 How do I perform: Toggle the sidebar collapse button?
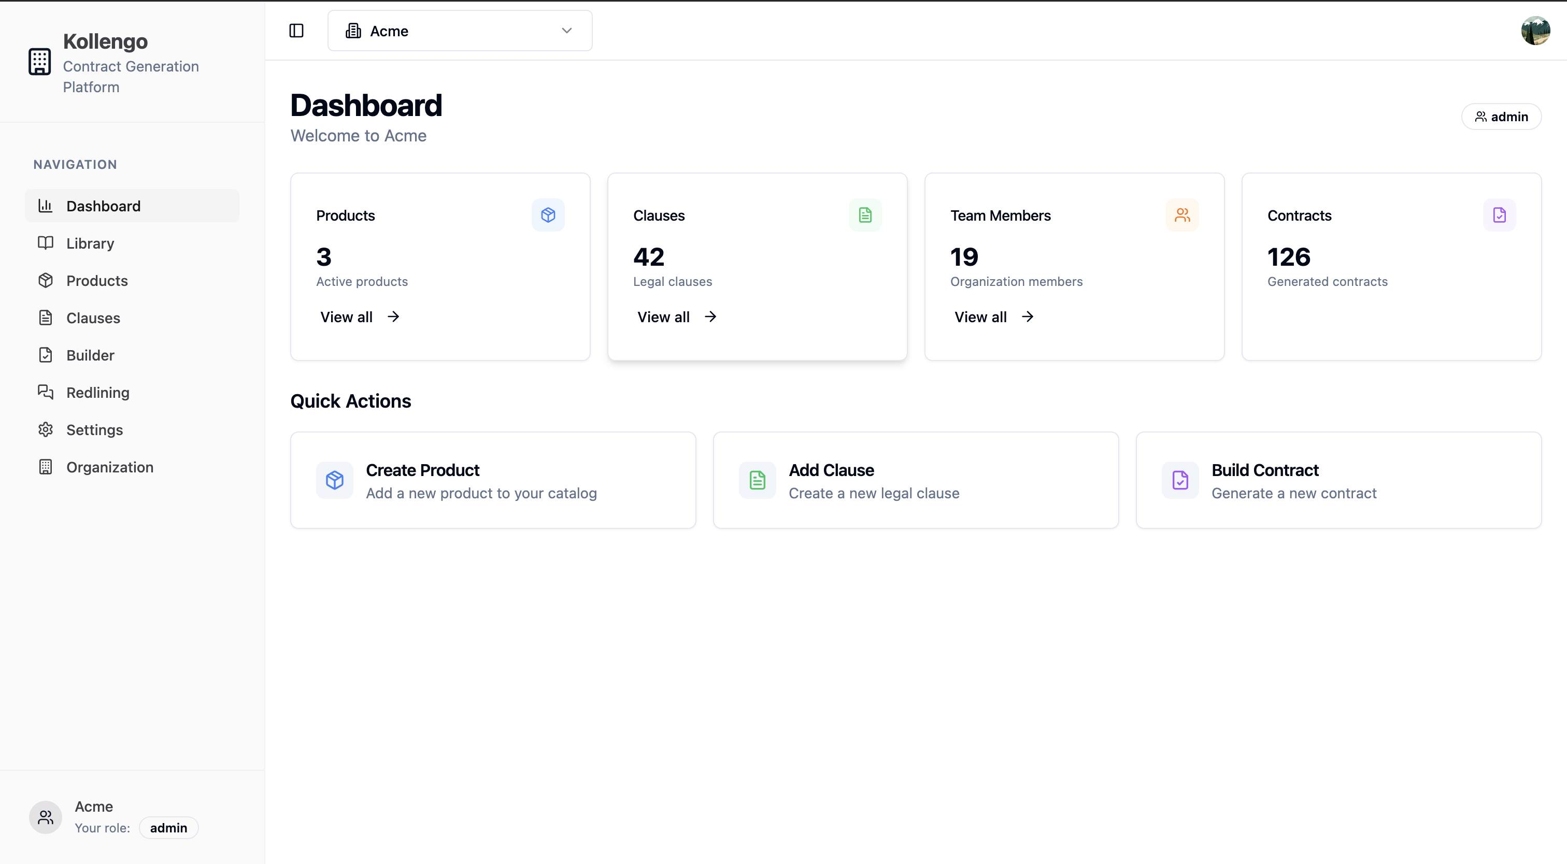pyautogui.click(x=296, y=31)
